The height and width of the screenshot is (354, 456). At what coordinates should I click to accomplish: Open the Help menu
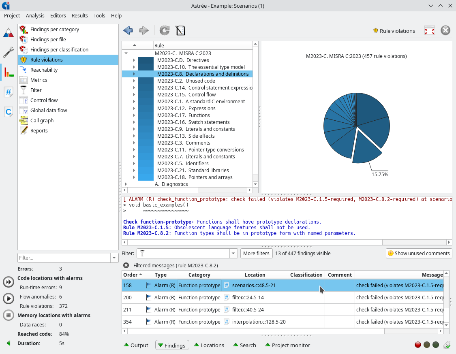[116, 16]
